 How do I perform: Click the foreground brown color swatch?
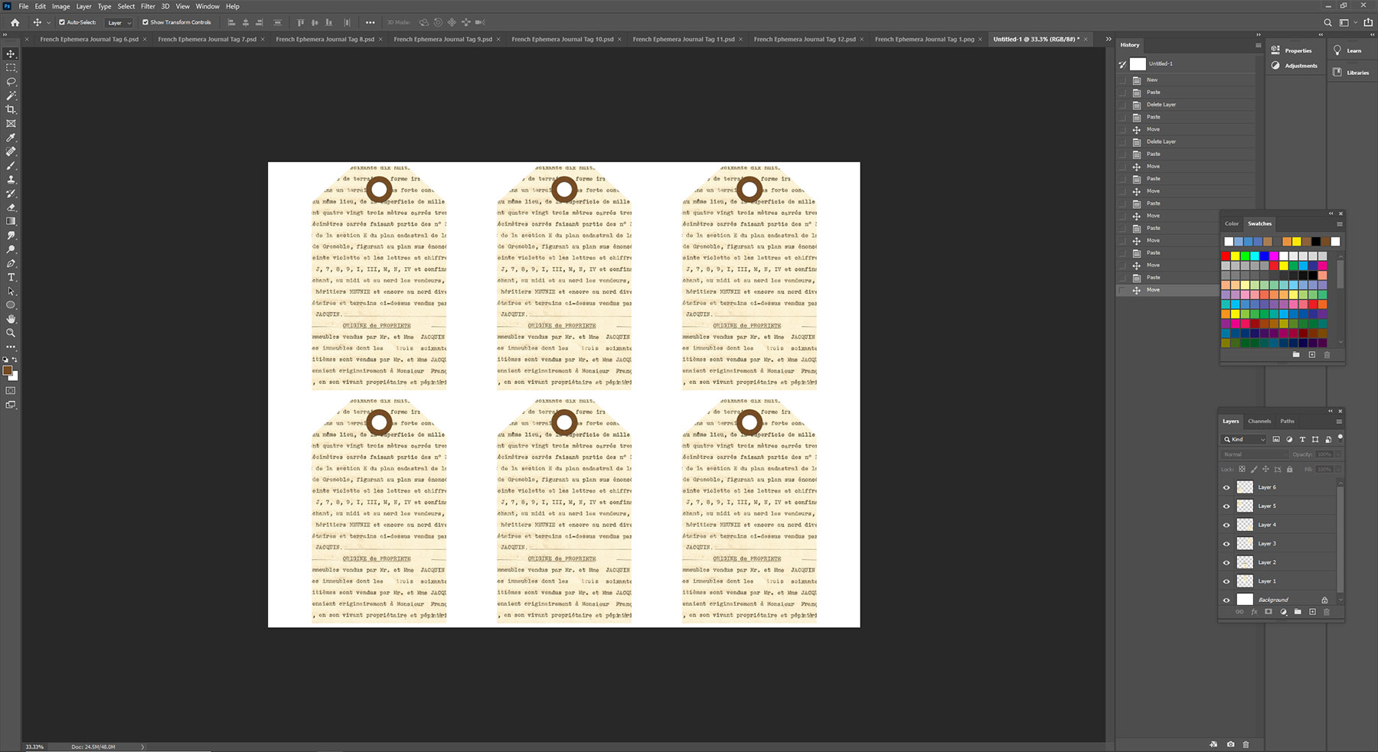8,371
